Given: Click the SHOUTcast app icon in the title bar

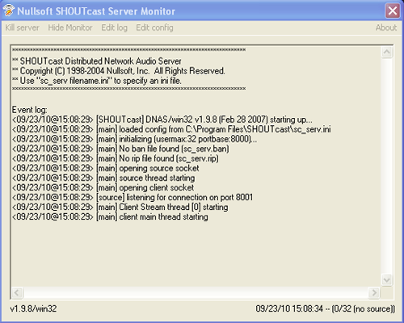Looking at the screenshot, I should 9,10.
